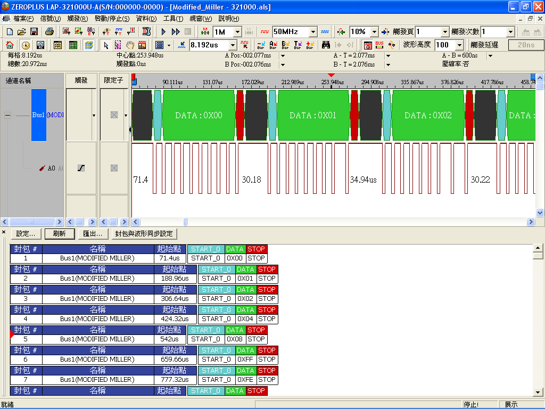Open Bus1 trigger condition dropdown arrow

94,115
